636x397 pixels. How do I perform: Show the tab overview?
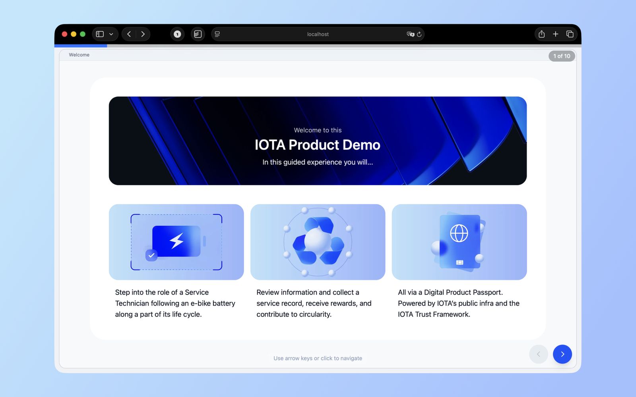pyautogui.click(x=570, y=34)
